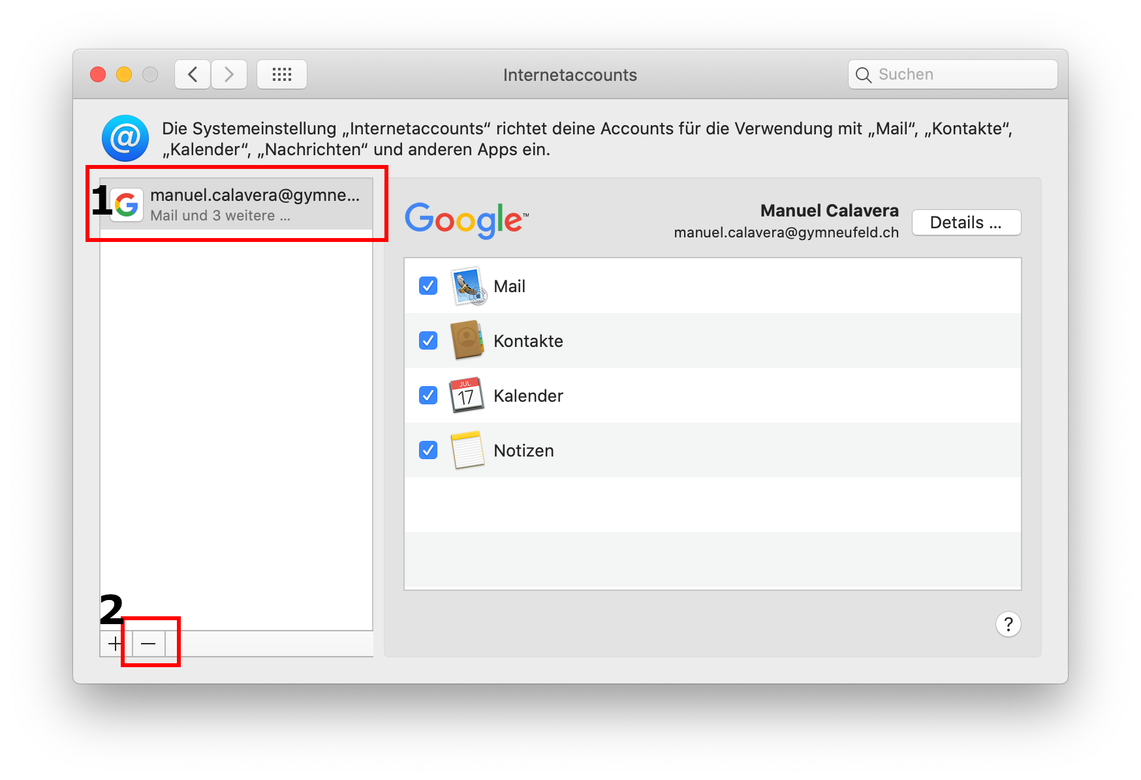Click the blue @ Internetaccounts icon
1141x780 pixels.
click(125, 138)
